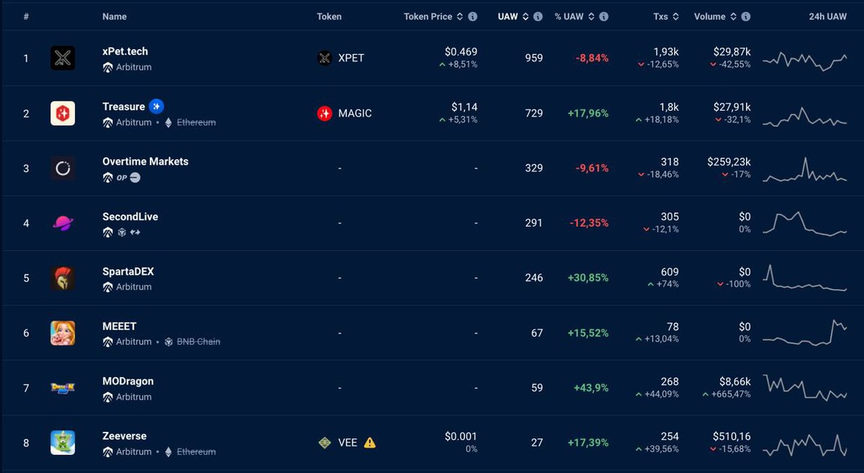Click the warning icon next to VEE token
Viewport: 864px width, 473px height.
[x=369, y=443]
